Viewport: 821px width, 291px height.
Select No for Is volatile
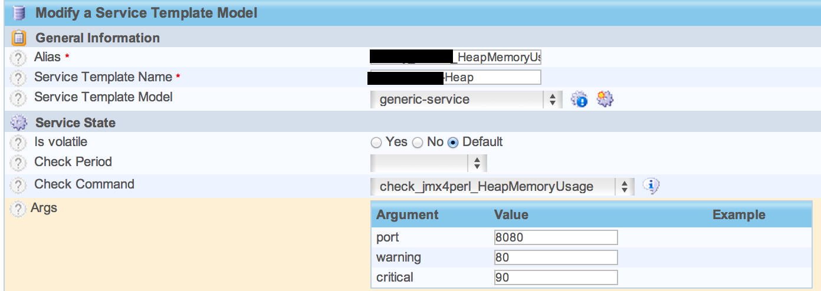point(418,143)
